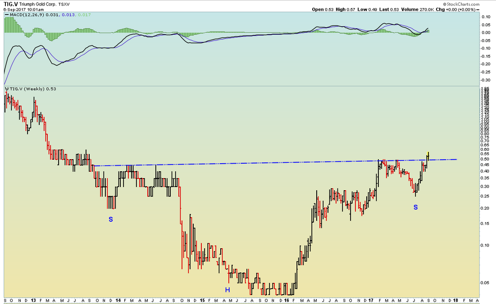Image resolution: width=496 pixels, height=304 pixels.
Task: Click the 0.20 price axis label
Action: pos(485,208)
